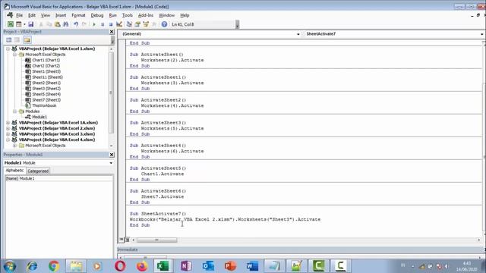Switch to the Alphabetic properties tab
486x273 pixels.
click(14, 171)
